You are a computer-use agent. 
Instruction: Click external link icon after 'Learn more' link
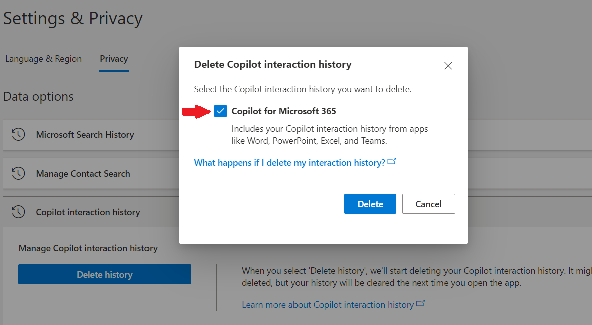[420, 303]
